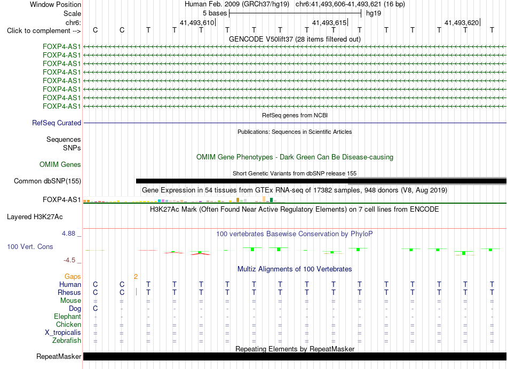The height and width of the screenshot is (369, 507).
Task: Click the 41,493,620 position marker
Action: click(x=462, y=22)
